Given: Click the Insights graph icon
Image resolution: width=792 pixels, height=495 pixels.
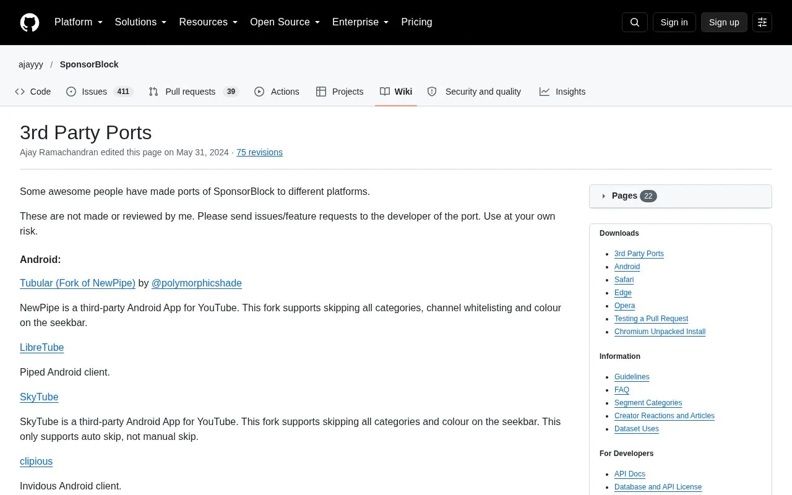Looking at the screenshot, I should point(544,92).
